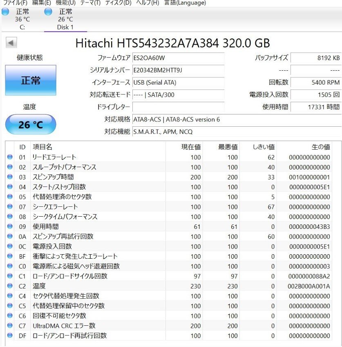This screenshot has height=347, width=342.
Task: Open the テーマ(T) menu
Action: (x=90, y=3)
